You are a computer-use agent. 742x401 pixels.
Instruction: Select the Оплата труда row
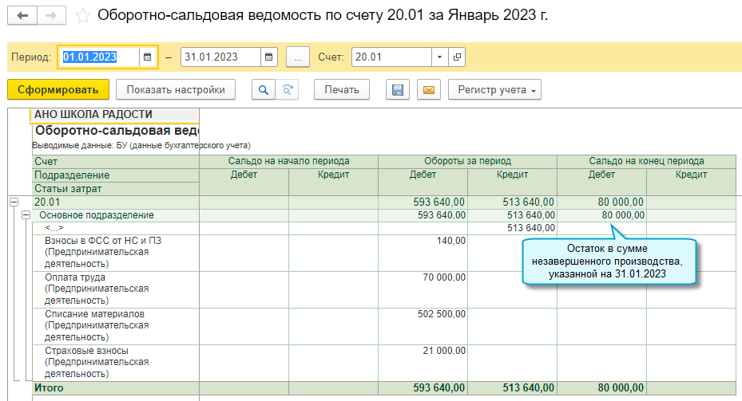(x=116, y=289)
